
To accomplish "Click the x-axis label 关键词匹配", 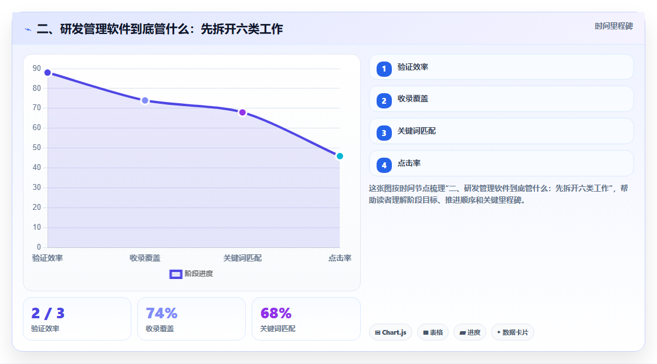I will pos(242,258).
